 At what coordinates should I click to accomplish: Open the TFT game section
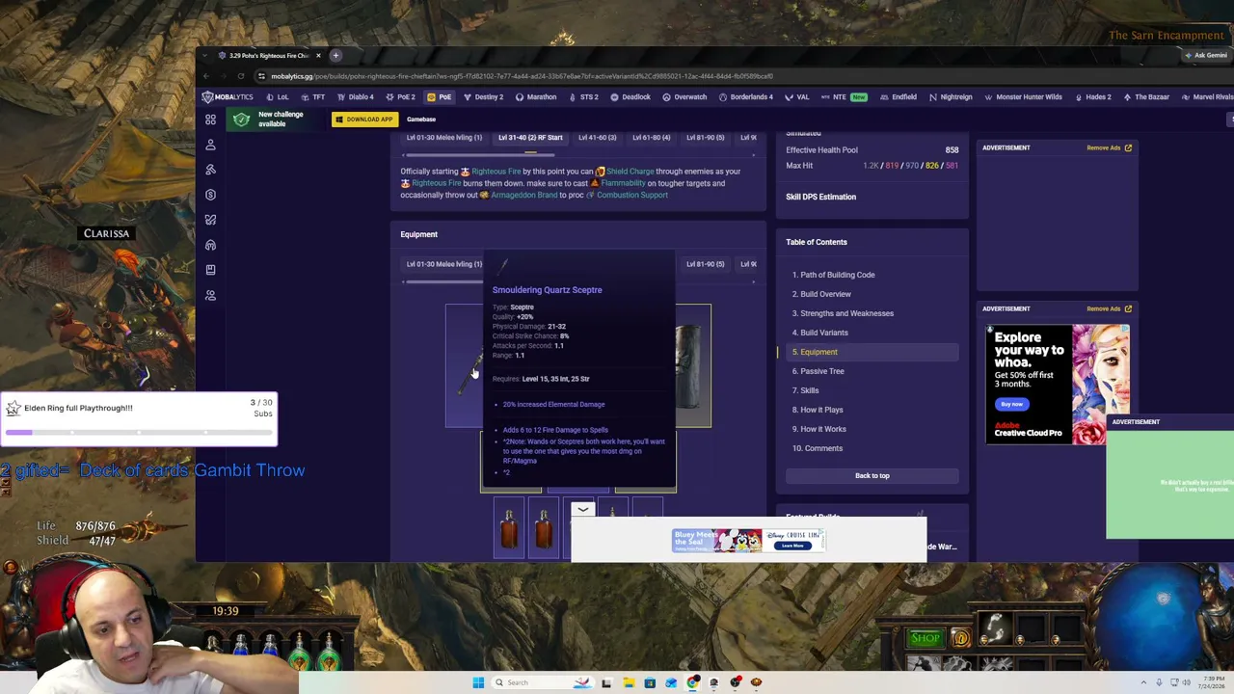312,96
